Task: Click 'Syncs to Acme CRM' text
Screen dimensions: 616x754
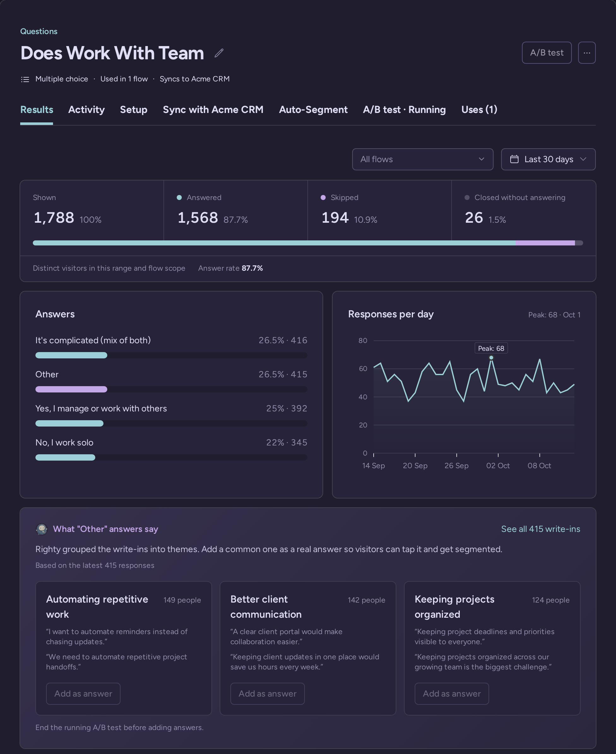Action: coord(194,79)
